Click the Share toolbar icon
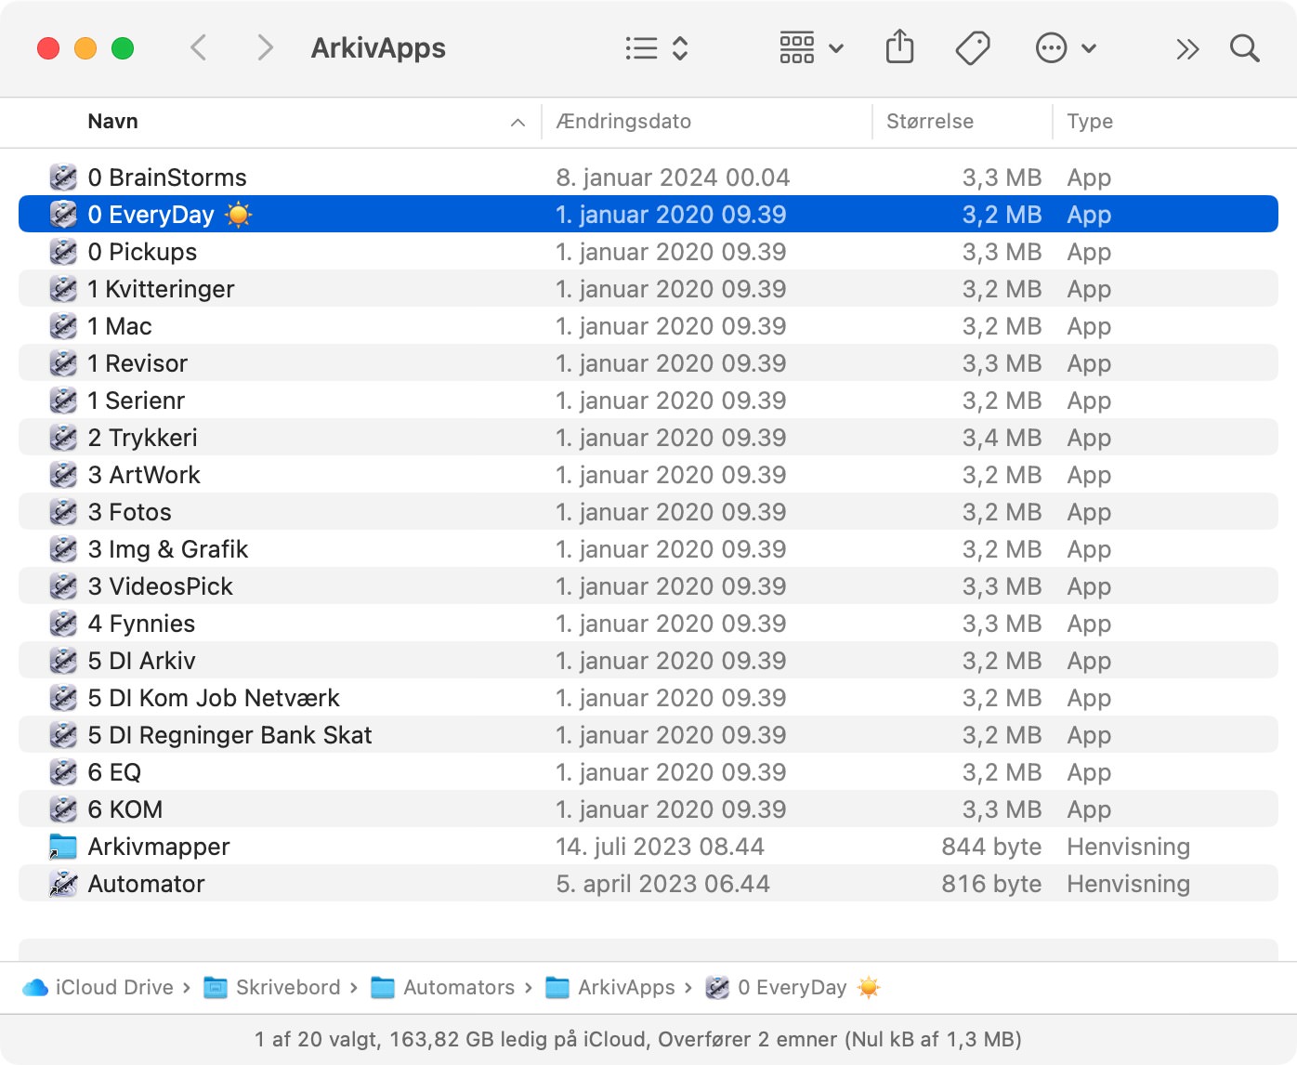Viewport: 1297px width, 1065px height. pos(899,47)
